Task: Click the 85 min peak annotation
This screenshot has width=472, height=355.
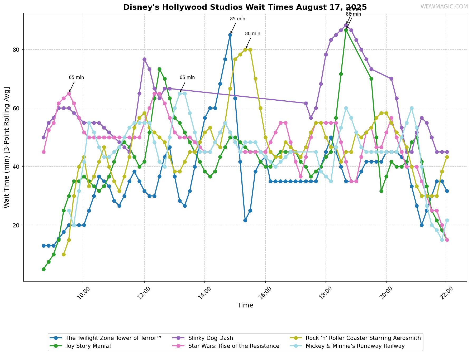Action: pyautogui.click(x=237, y=19)
